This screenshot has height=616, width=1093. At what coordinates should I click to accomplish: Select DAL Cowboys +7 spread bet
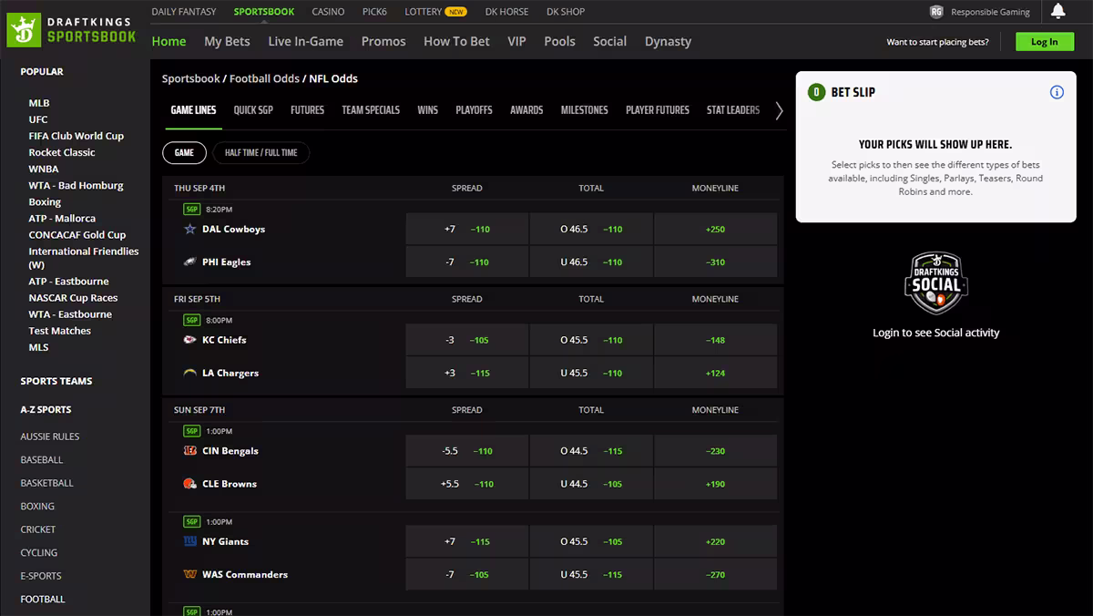coord(467,229)
